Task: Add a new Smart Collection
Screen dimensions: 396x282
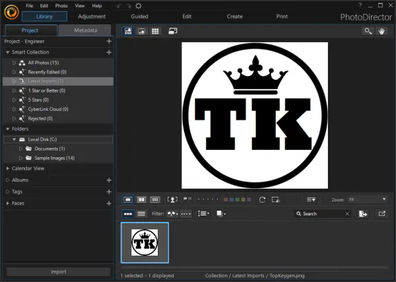Action: (109, 52)
